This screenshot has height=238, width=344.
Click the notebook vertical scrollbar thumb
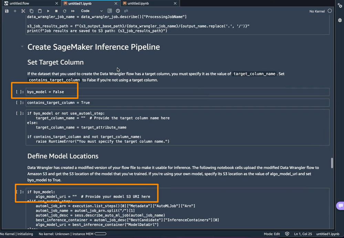point(332,163)
